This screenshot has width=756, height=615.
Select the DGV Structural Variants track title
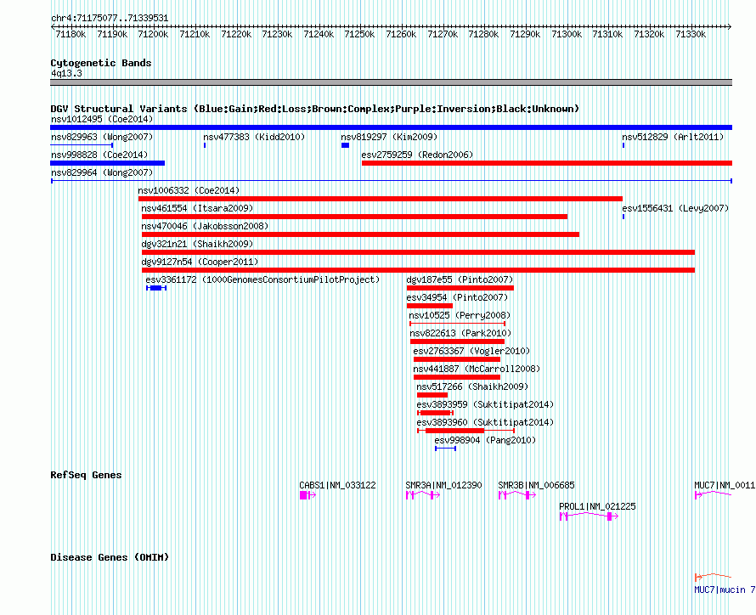coord(315,109)
